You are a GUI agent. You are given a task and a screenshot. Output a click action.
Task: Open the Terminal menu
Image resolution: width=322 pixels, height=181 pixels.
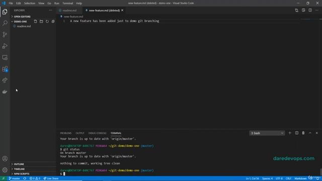point(67,3)
